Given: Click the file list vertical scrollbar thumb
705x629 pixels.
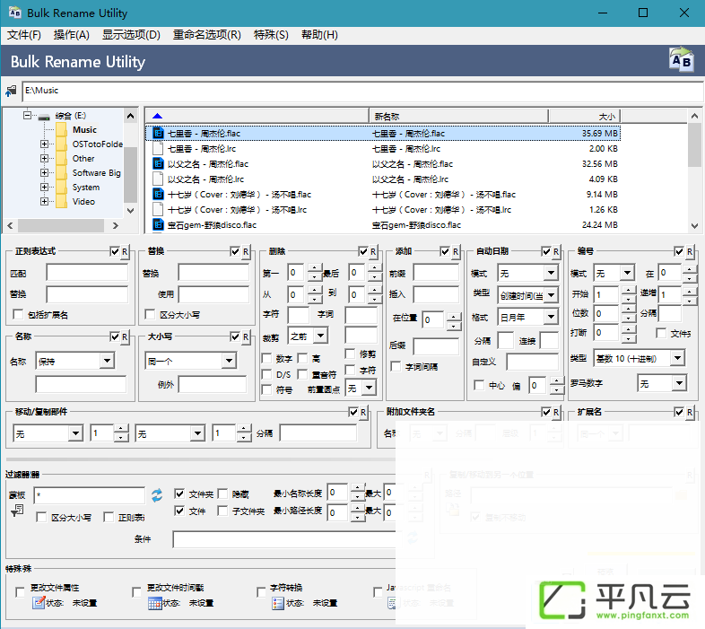Looking at the screenshot, I should [x=694, y=144].
